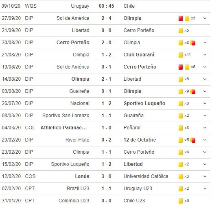Click yellow card icon in Lanús 3-0 Universidad Católica row
Image resolution: width=212 pixels, height=206 pixels.
point(181,176)
